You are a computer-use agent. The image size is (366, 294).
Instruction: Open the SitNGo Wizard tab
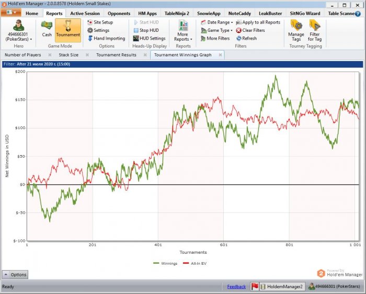[x=305, y=14]
